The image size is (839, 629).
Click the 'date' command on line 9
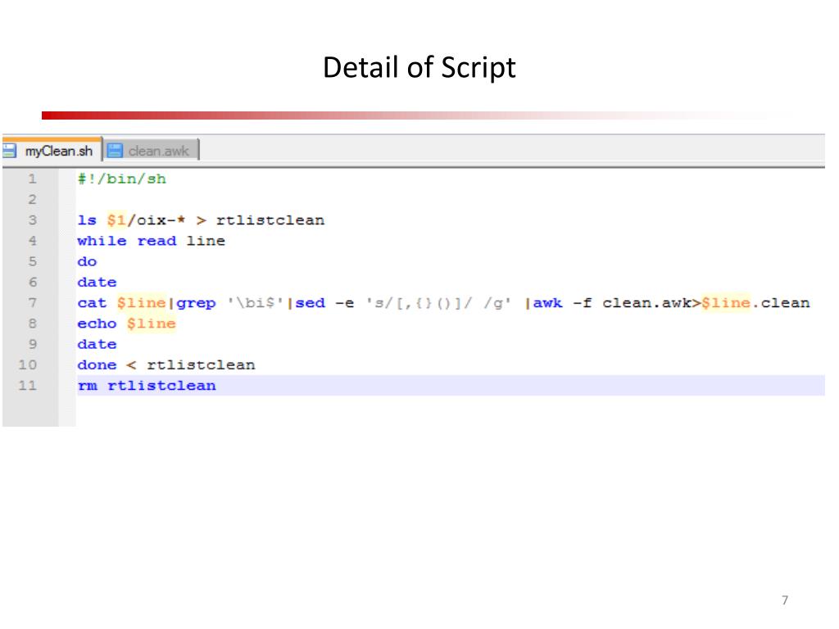(97, 345)
